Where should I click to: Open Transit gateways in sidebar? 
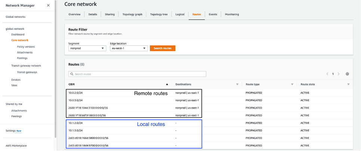(27, 72)
